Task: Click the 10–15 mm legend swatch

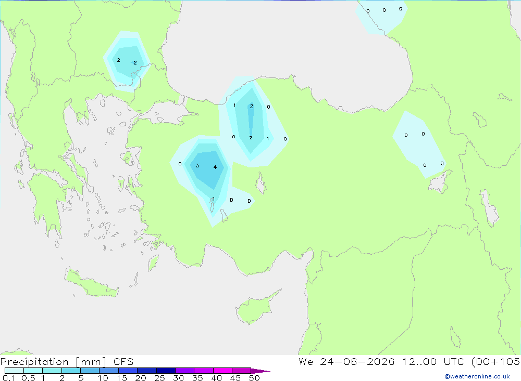Action: pyautogui.click(x=109, y=371)
